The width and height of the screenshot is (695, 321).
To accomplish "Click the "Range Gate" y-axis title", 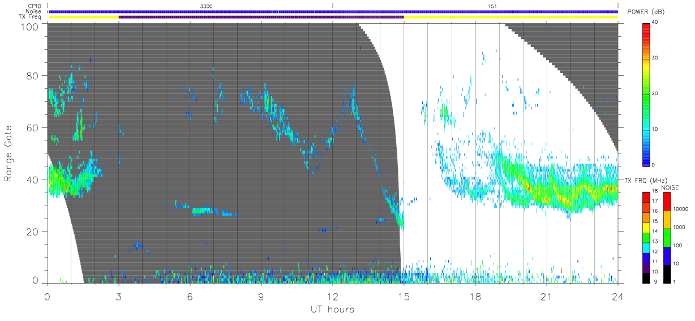I will pyautogui.click(x=9, y=153).
